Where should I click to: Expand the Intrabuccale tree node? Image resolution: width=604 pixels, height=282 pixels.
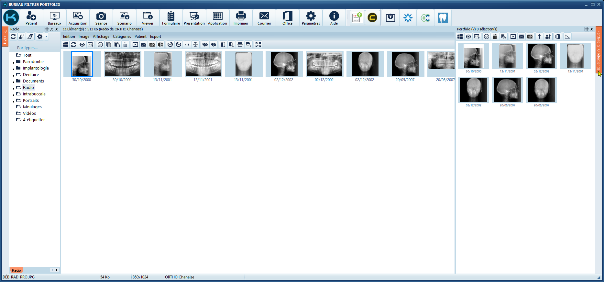tap(13, 95)
